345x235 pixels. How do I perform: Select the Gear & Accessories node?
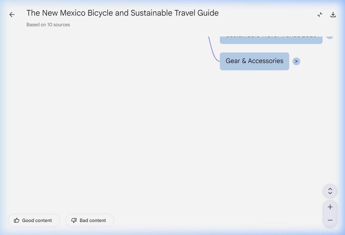(254, 61)
